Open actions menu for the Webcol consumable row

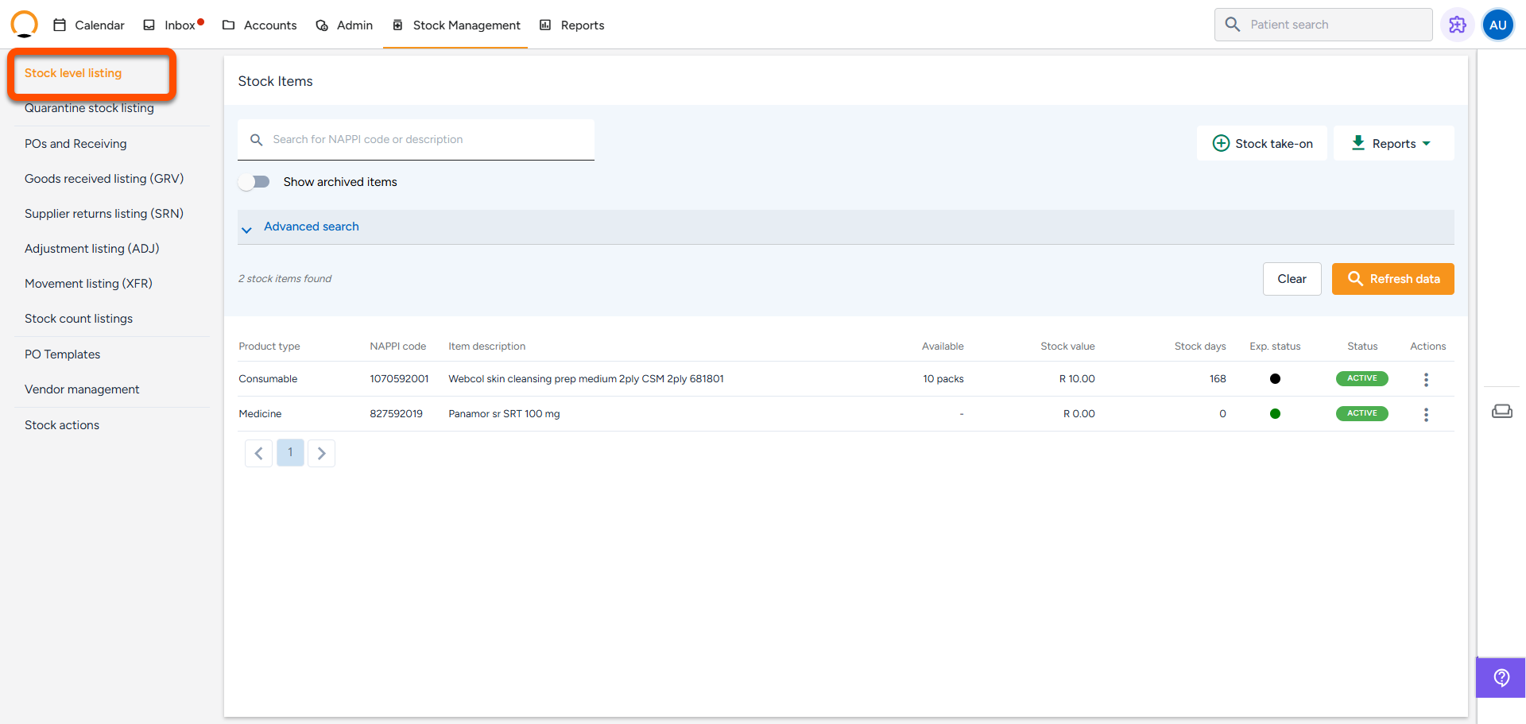click(1426, 380)
